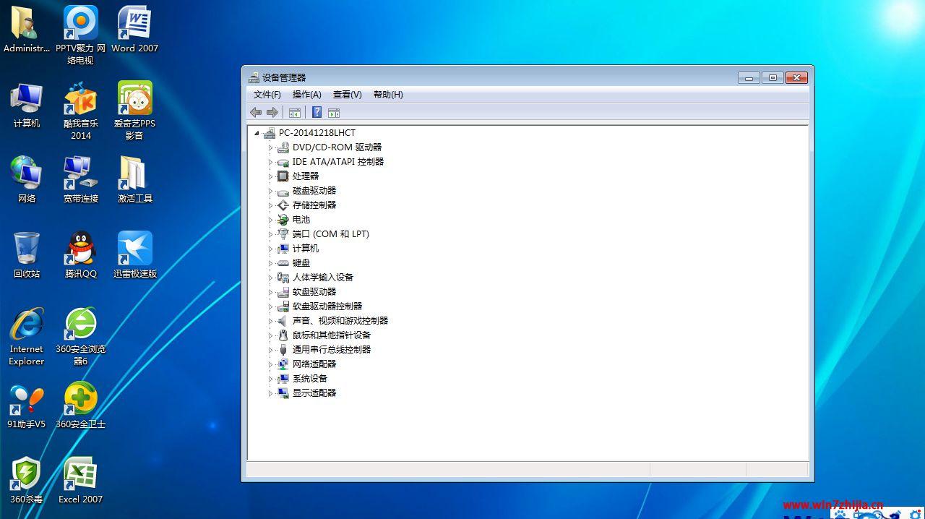Click the 存储控制器 device icon
The width and height of the screenshot is (925, 519).
[x=283, y=205]
